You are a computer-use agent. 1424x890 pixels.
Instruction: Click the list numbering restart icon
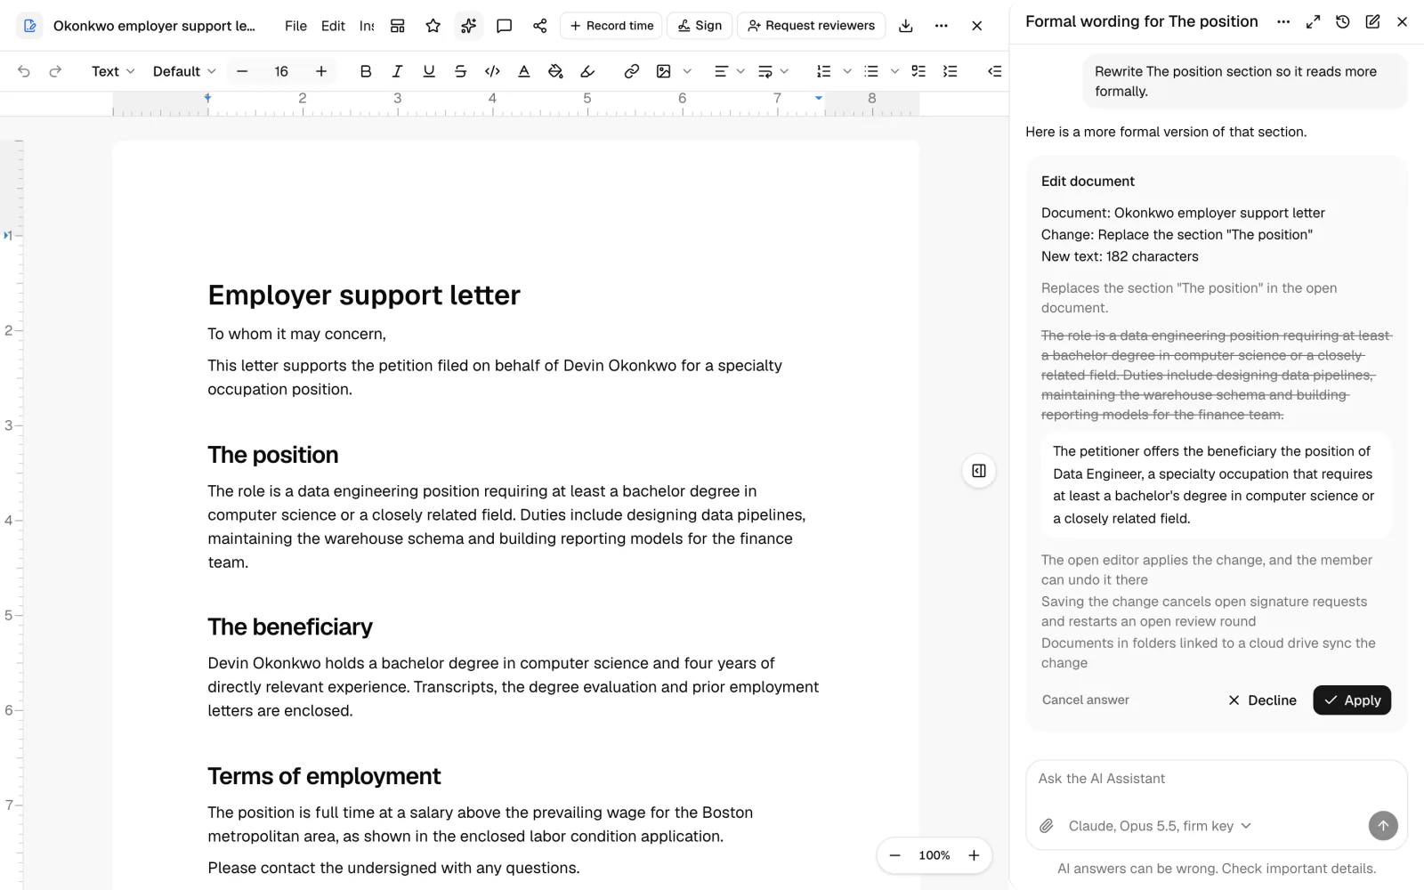[x=951, y=71]
